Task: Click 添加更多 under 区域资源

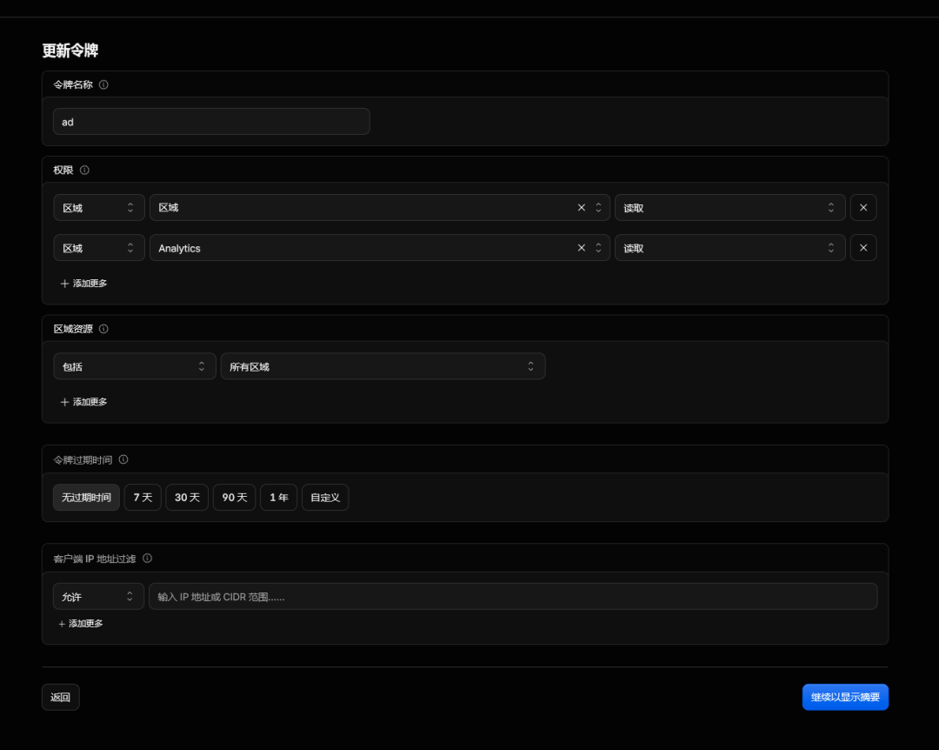Action: (83, 402)
